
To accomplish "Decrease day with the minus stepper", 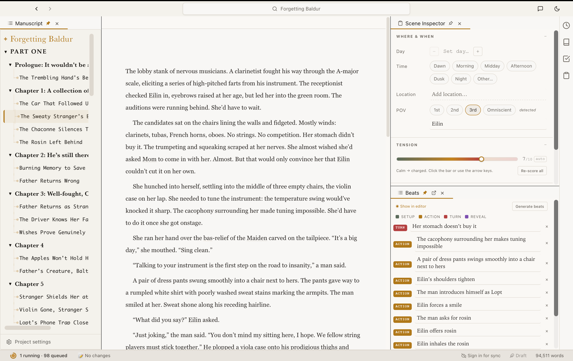I will tap(434, 51).
